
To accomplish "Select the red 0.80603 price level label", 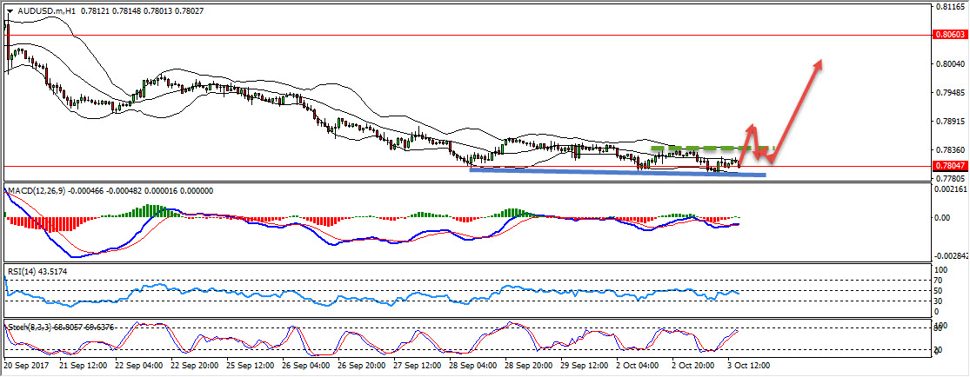I will 947,35.
